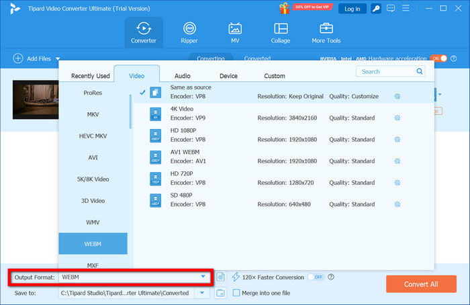
Task: Click the search magnifier icon
Action: 420,71
